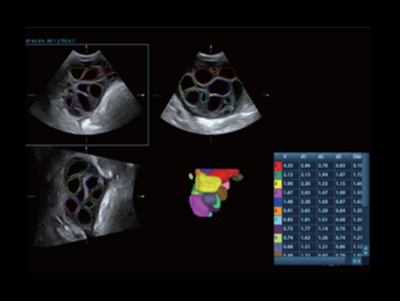This screenshot has width=400, height=301.
Task: Click the table scroll left arrow
Action: click(354, 261)
